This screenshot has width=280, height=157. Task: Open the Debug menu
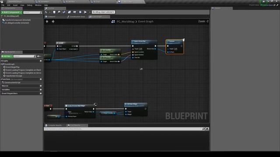(30, 5)
